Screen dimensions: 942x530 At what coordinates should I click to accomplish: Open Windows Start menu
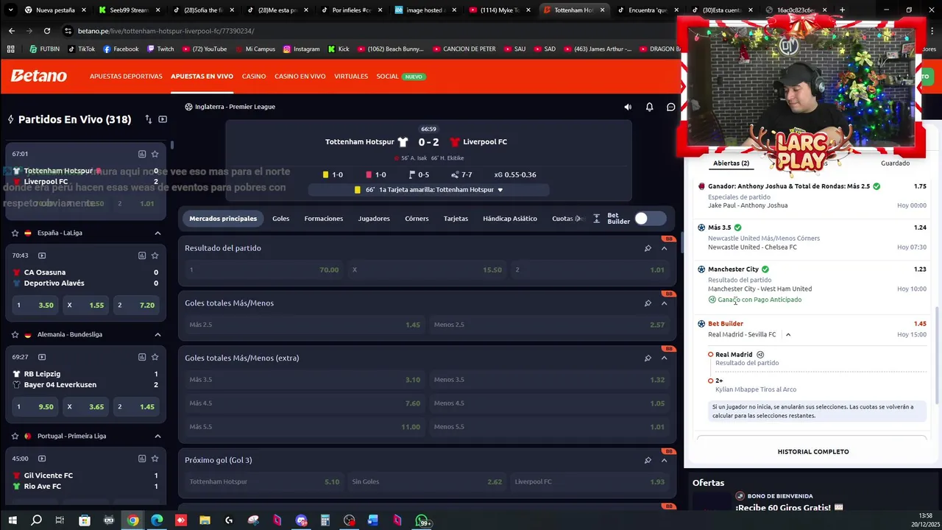[x=13, y=520]
